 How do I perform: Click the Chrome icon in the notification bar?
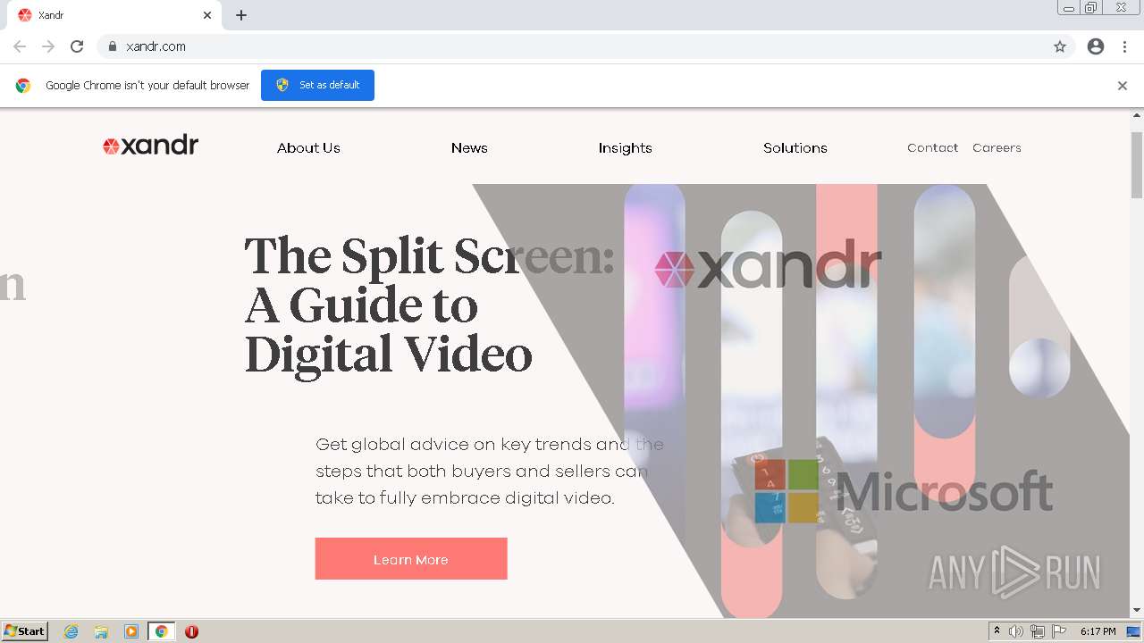(23, 86)
